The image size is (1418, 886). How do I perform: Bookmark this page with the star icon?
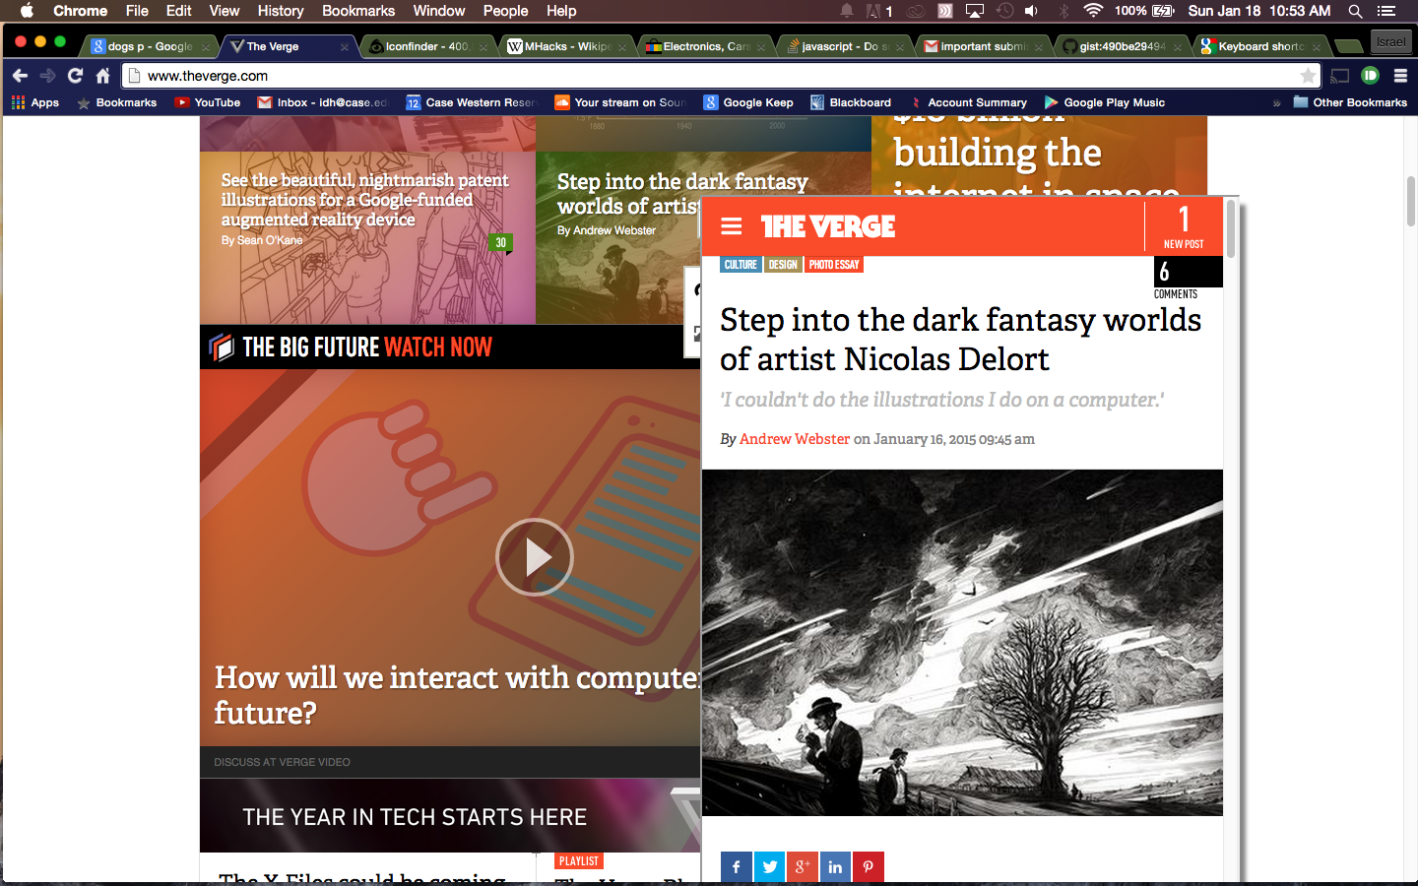(x=1308, y=76)
